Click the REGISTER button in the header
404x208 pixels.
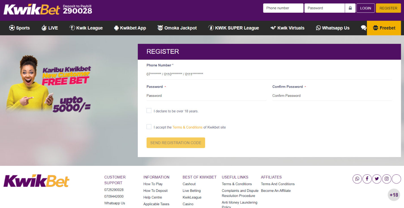click(388, 8)
